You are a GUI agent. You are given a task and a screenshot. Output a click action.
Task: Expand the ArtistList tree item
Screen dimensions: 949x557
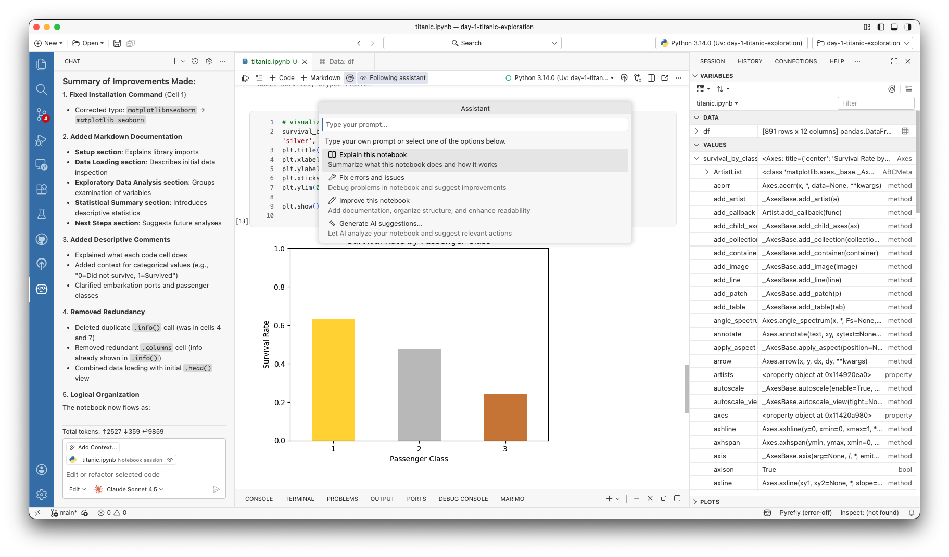coord(707,172)
